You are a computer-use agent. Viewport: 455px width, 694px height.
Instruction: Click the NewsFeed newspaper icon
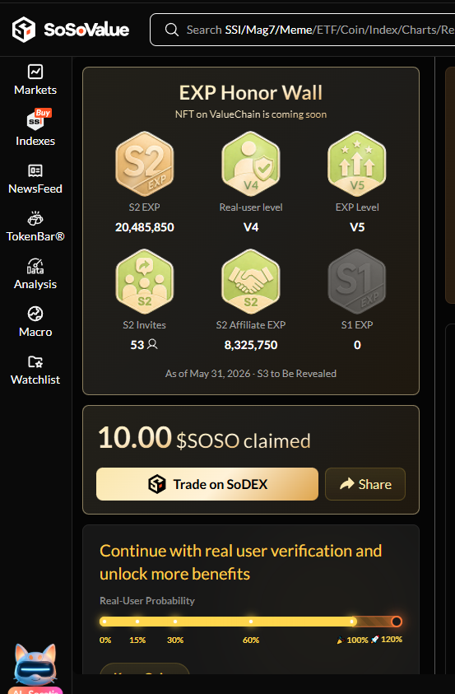click(x=35, y=171)
